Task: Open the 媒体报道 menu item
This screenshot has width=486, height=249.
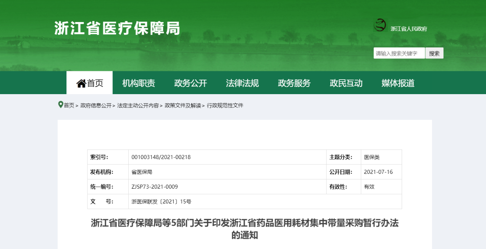Action: pos(398,83)
